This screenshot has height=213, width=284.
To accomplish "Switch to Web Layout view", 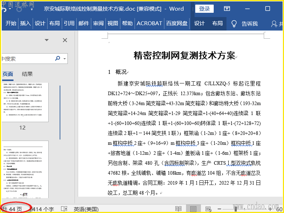I will (x=208, y=209).
